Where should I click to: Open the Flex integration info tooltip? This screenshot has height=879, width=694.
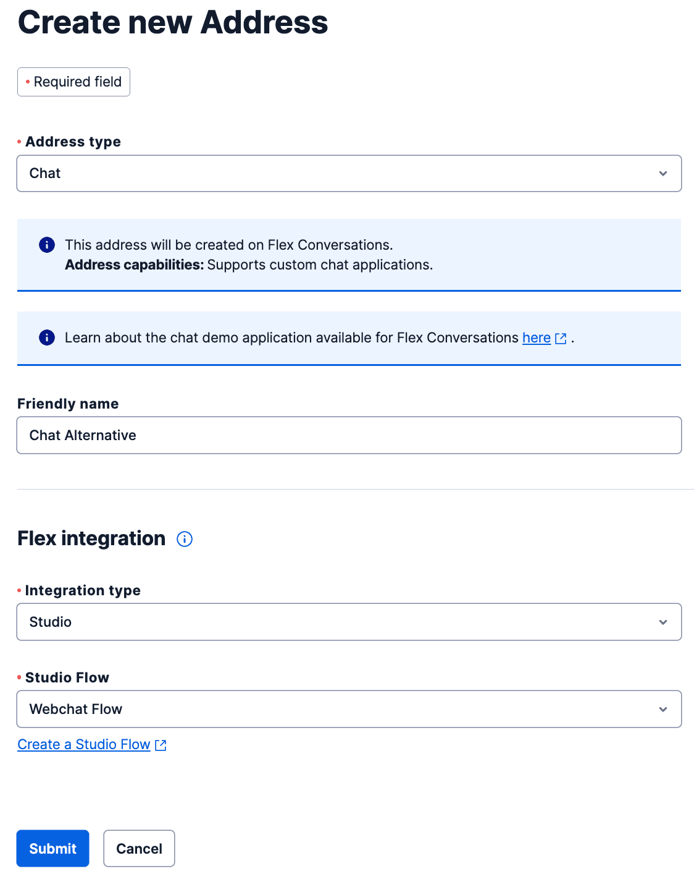(184, 538)
